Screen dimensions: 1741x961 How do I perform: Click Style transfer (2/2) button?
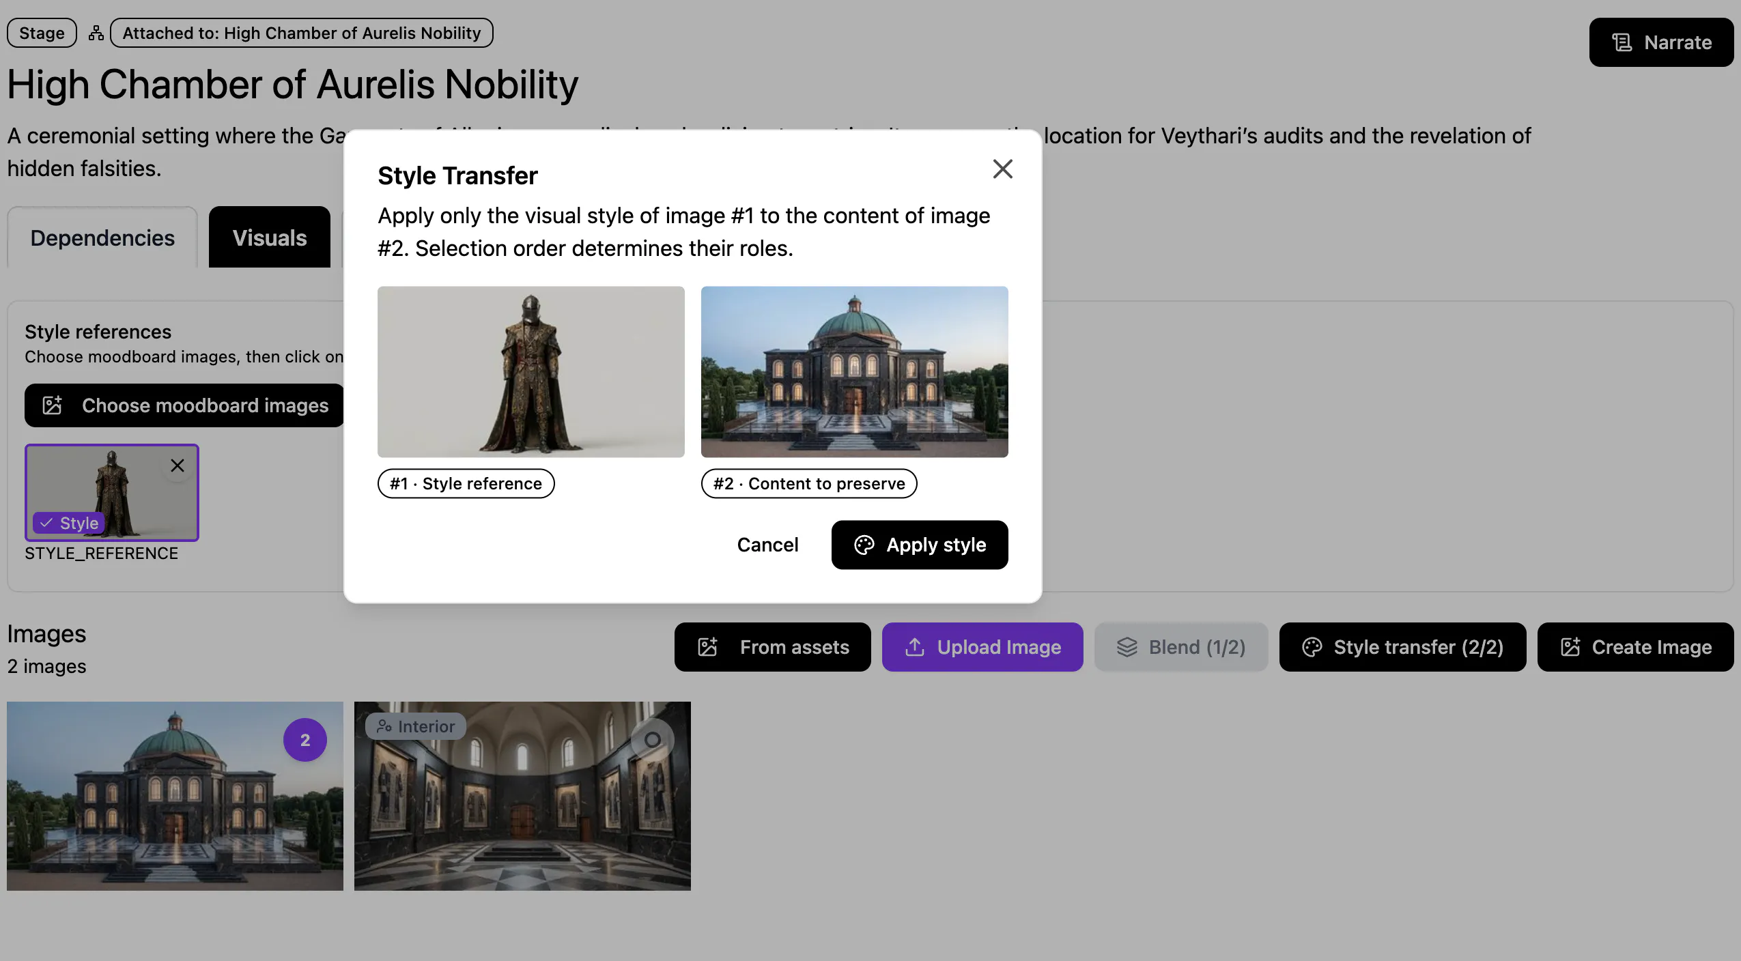tap(1403, 647)
